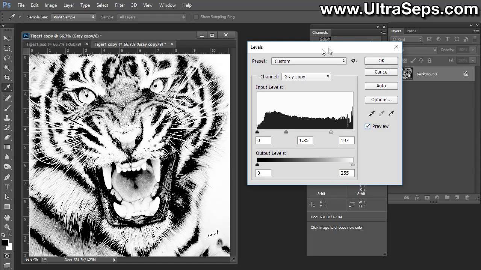Click the Create new layer icon
Screen dimensions: 481x270
click(457, 198)
